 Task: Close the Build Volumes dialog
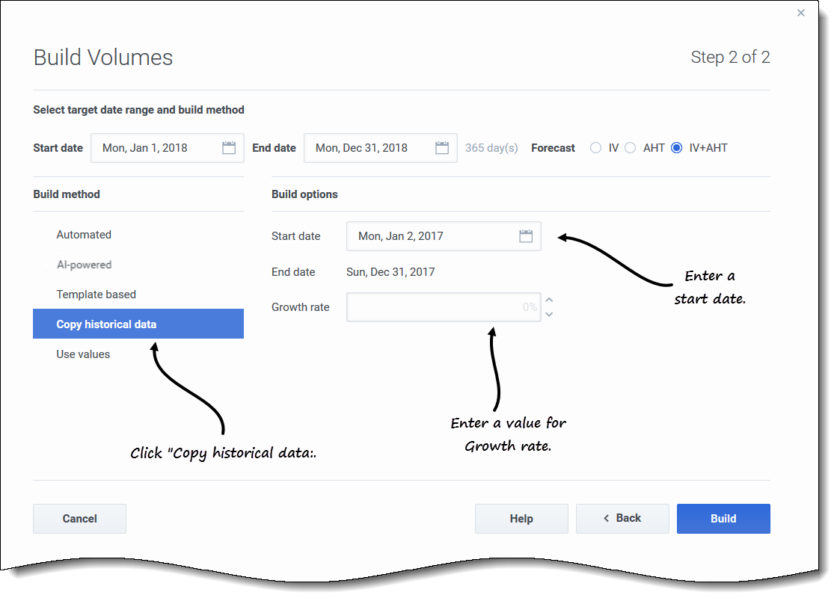pos(801,13)
